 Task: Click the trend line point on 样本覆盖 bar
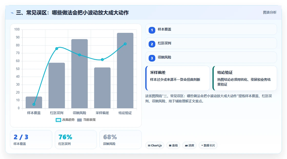[34, 104]
